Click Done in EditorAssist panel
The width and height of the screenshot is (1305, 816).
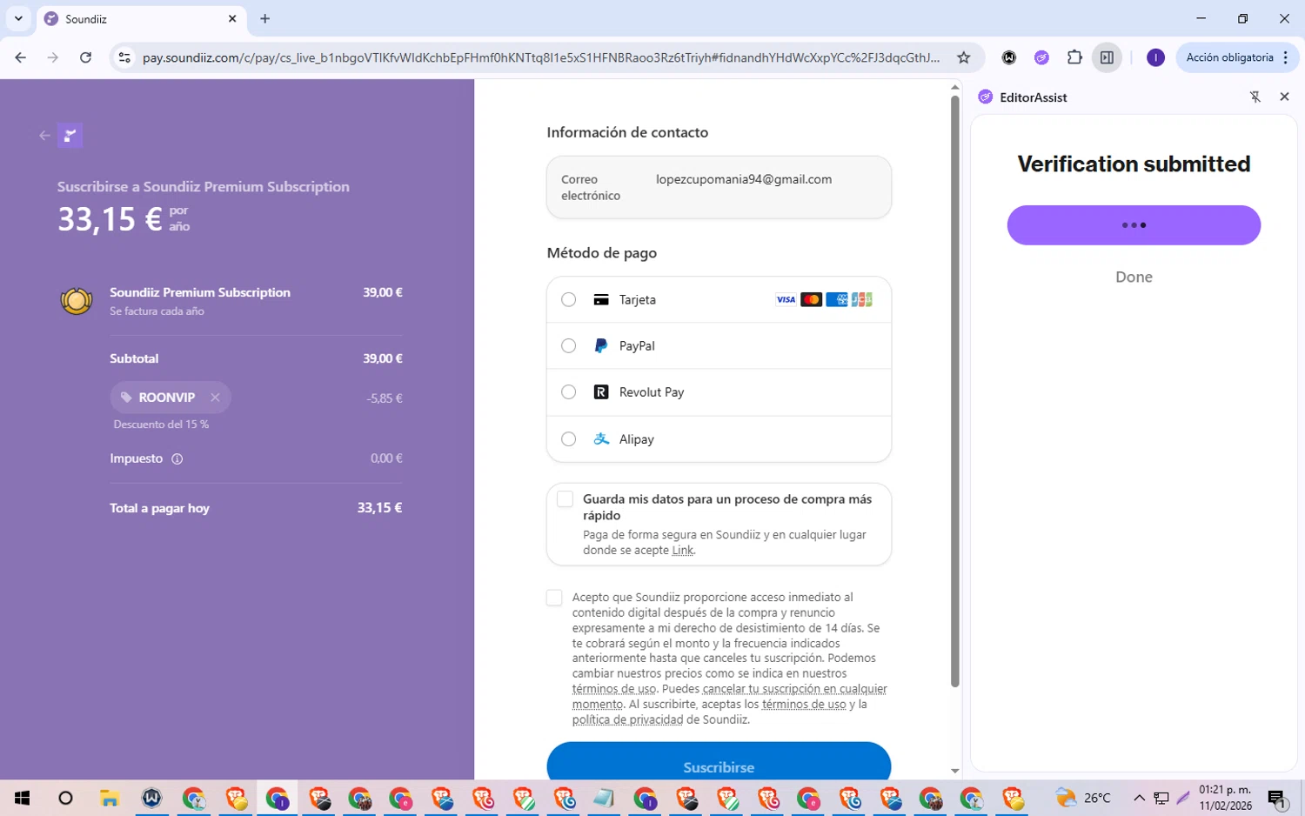pos(1134,277)
